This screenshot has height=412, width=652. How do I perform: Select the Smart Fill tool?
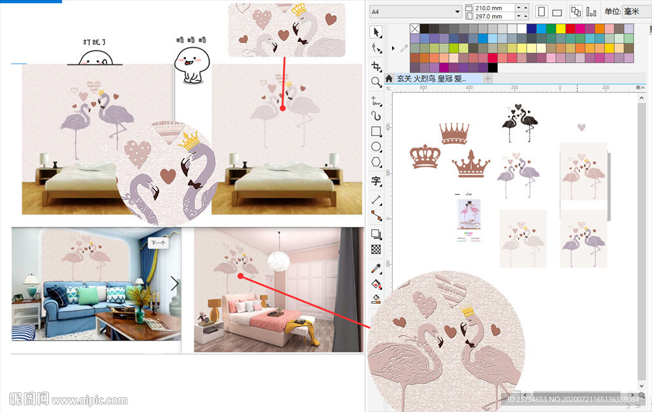pyautogui.click(x=376, y=299)
